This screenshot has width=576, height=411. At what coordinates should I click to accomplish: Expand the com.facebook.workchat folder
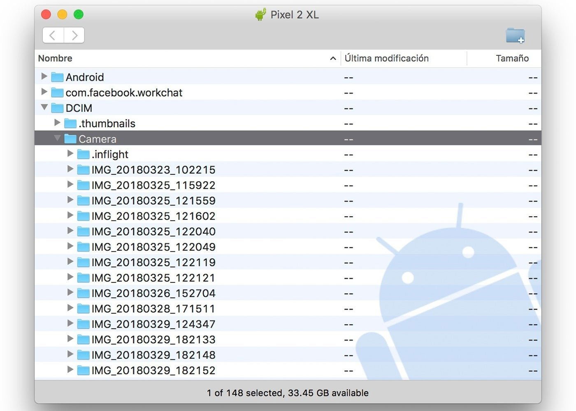point(44,92)
